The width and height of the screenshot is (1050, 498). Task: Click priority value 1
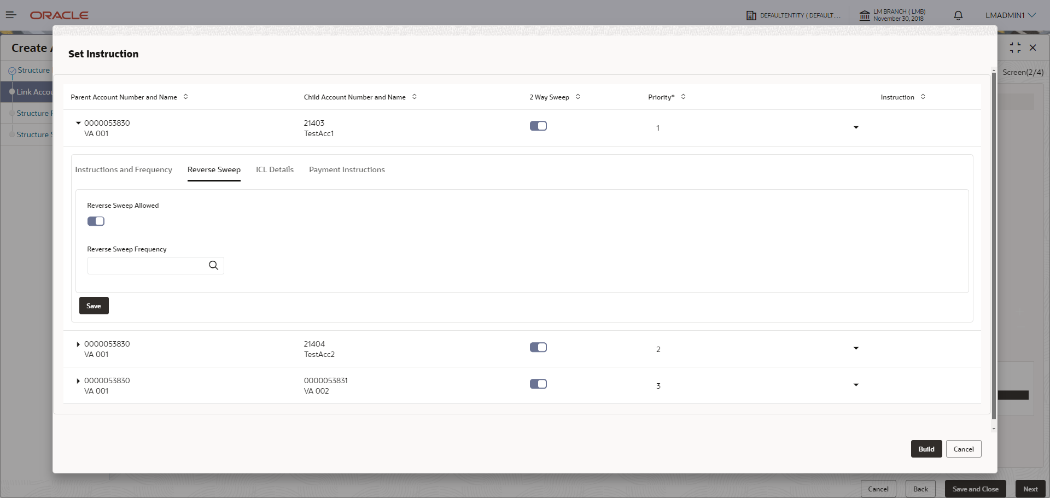(658, 128)
